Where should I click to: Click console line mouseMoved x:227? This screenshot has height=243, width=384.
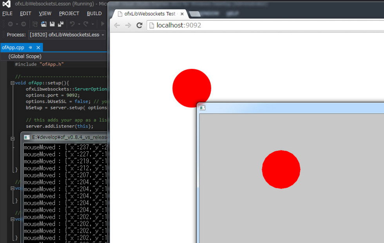[x=65, y=154]
